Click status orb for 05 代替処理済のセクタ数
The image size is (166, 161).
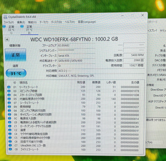9,99
